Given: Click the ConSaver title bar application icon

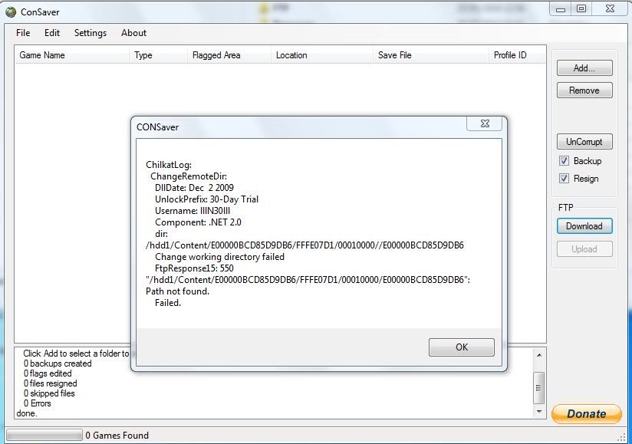Looking at the screenshot, I should [10, 11].
